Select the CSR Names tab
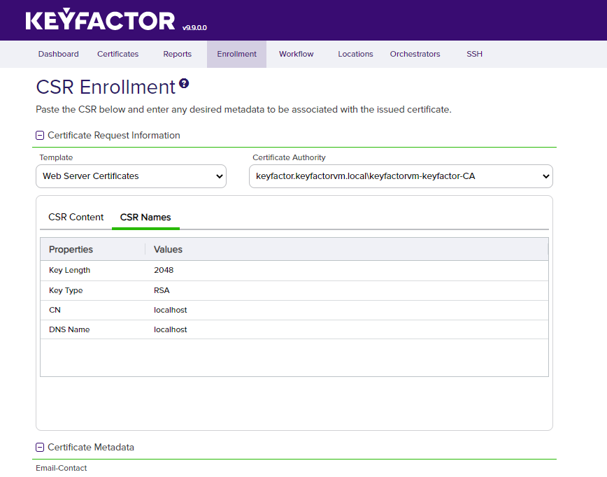The height and width of the screenshot is (477, 607). click(x=145, y=218)
